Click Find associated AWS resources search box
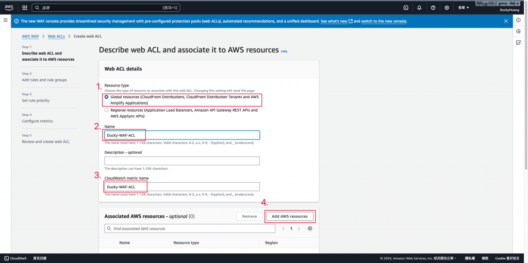This screenshot has width=528, height=263. pos(190,229)
